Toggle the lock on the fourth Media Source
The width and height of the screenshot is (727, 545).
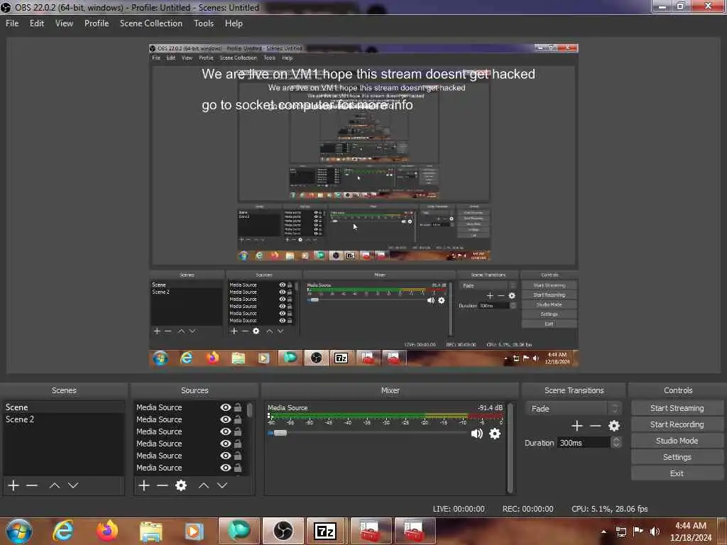point(238,444)
